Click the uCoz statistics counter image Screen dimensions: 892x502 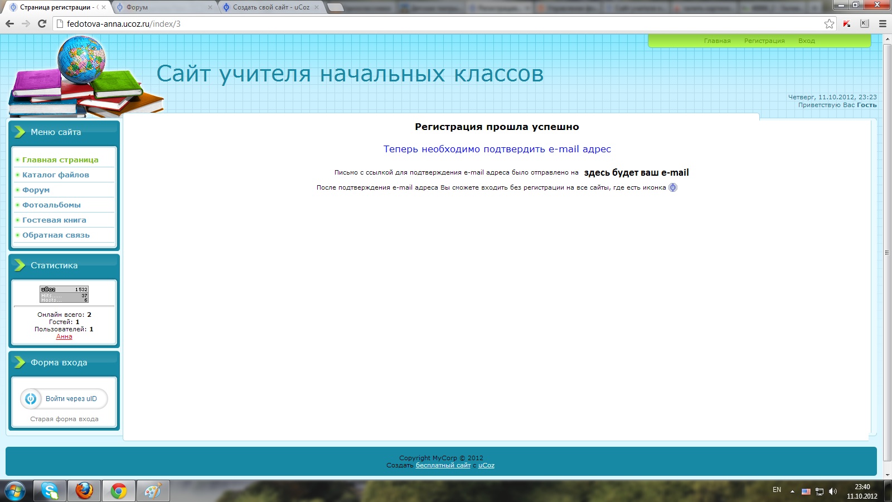64,294
